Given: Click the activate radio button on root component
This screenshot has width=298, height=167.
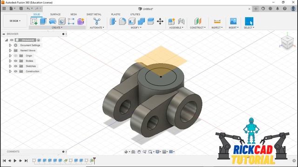Looking at the screenshot, I should (x=39, y=40).
